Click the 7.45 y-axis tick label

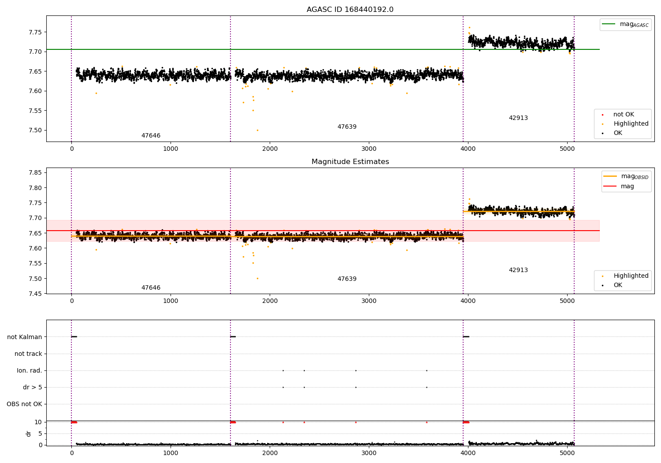[x=34, y=294]
